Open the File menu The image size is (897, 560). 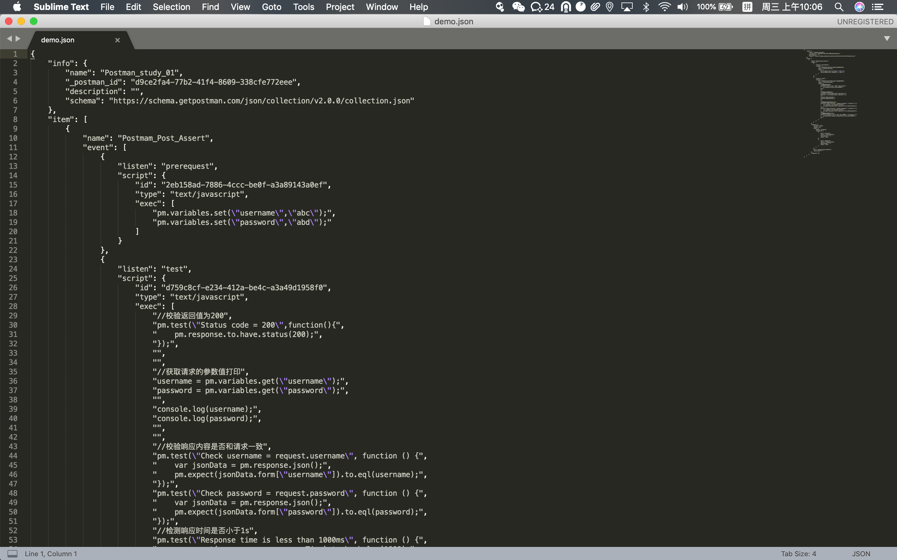point(108,7)
